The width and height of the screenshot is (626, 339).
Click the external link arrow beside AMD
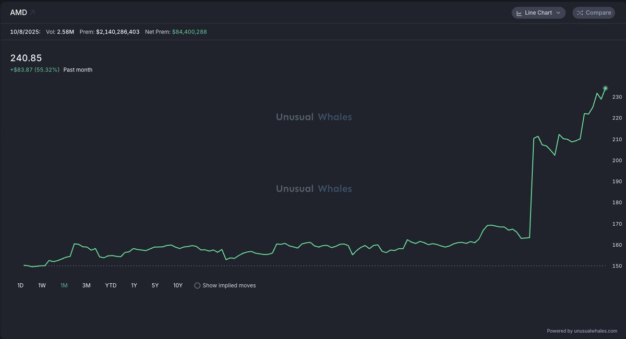[32, 13]
